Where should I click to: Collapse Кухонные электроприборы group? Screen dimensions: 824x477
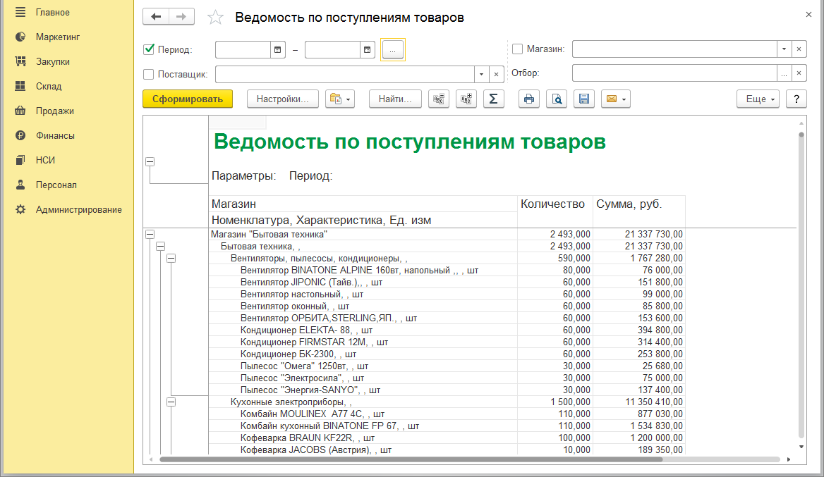click(x=171, y=402)
